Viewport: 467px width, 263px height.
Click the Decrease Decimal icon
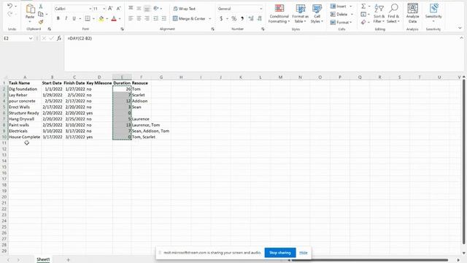tap(260, 18)
